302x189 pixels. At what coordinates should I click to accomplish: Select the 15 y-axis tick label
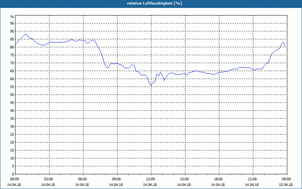12,150
